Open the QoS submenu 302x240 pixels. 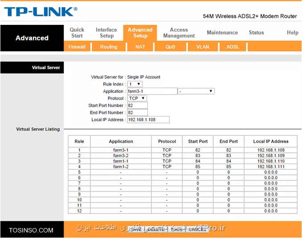click(x=170, y=47)
